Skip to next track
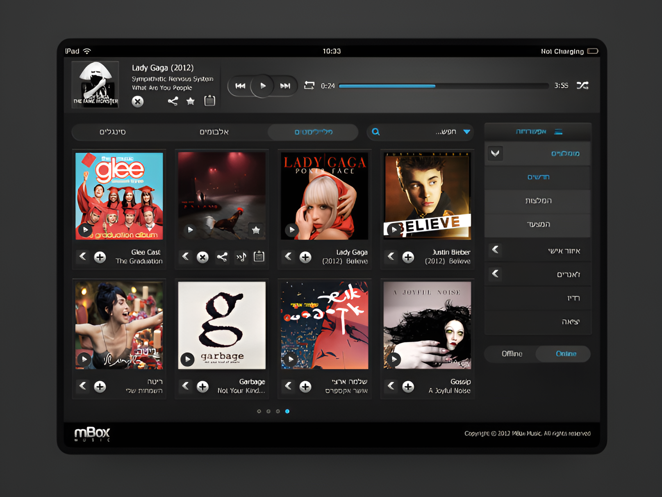Screen dimensions: 662x497 [x=285, y=86]
